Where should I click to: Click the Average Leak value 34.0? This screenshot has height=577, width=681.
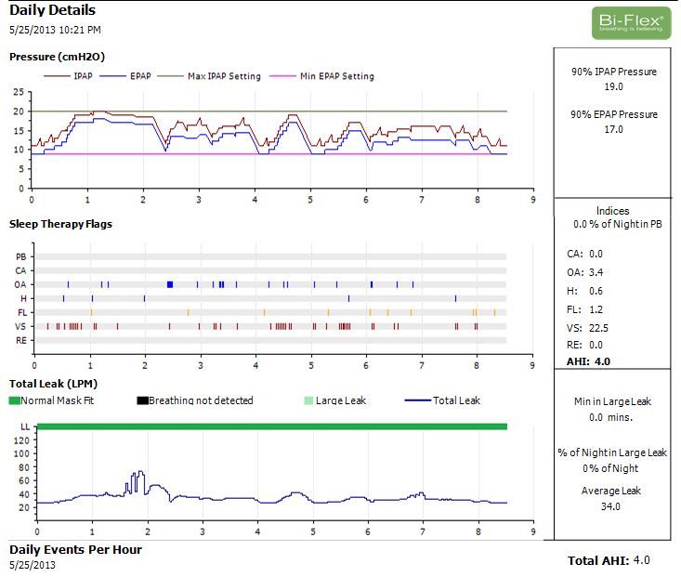[613, 506]
